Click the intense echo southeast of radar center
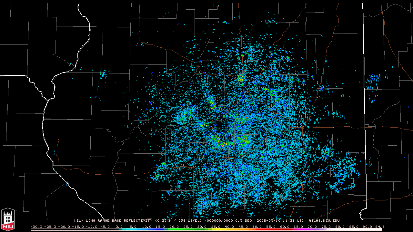The image size is (413, 232). pyautogui.click(x=244, y=140)
